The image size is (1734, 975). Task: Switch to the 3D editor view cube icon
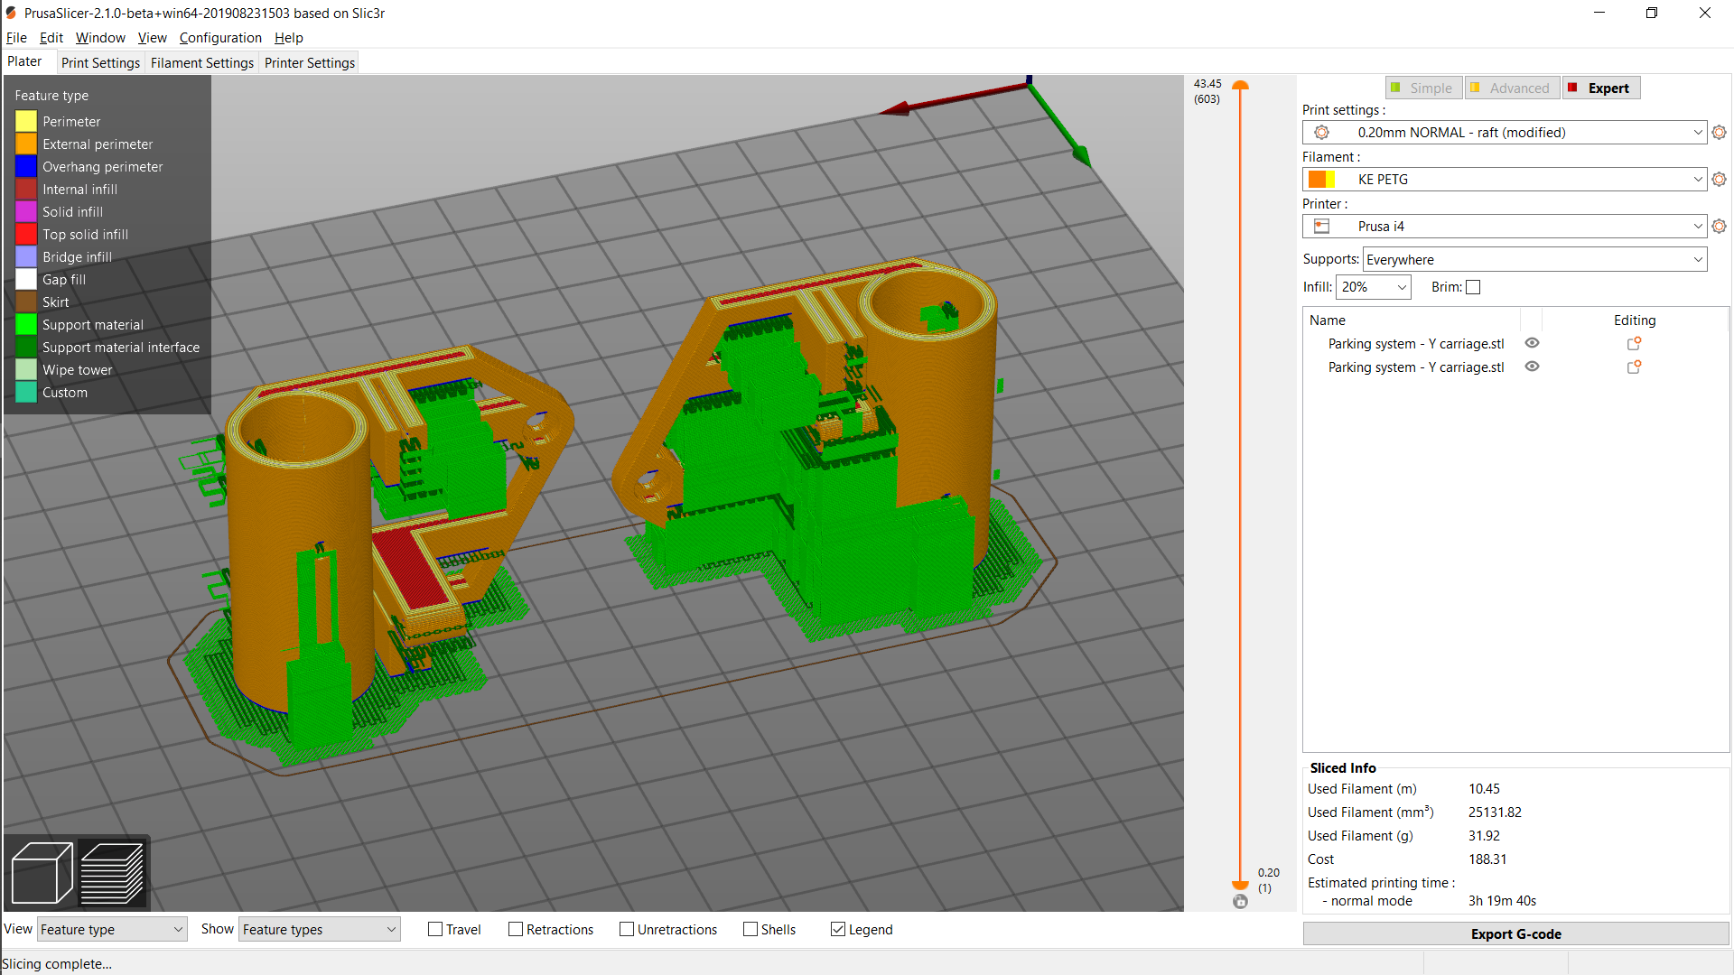tap(41, 871)
